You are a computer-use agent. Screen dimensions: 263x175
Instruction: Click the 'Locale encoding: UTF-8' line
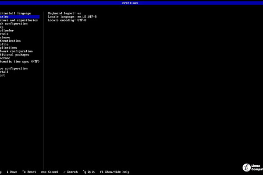(x=67, y=20)
